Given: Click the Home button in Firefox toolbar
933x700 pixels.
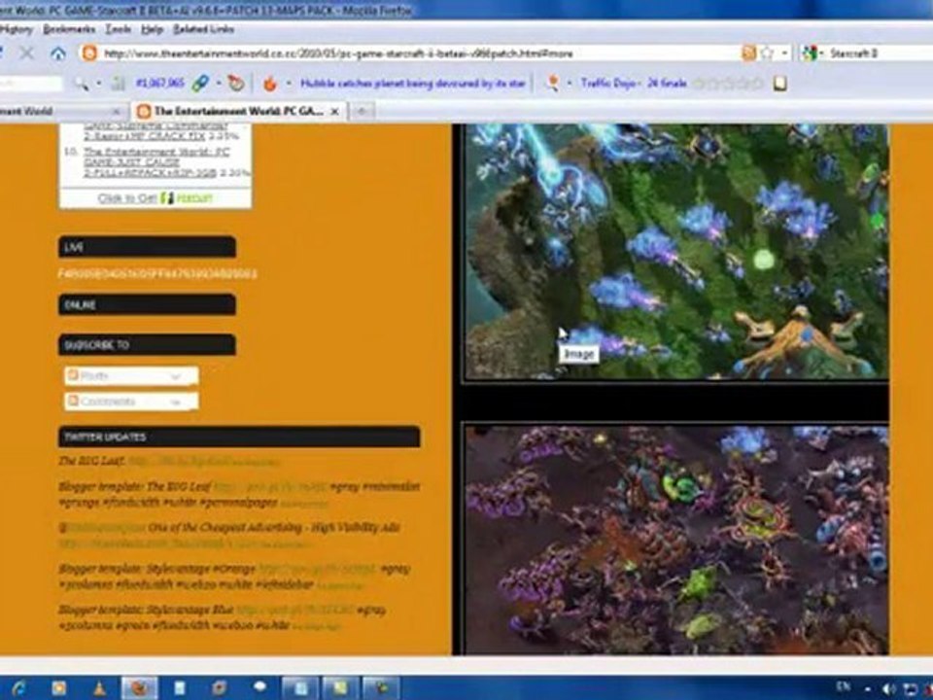Looking at the screenshot, I should [57, 53].
